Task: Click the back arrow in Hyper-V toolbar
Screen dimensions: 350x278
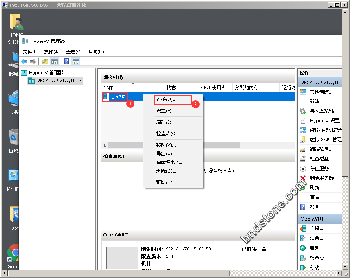Action: click(x=24, y=61)
